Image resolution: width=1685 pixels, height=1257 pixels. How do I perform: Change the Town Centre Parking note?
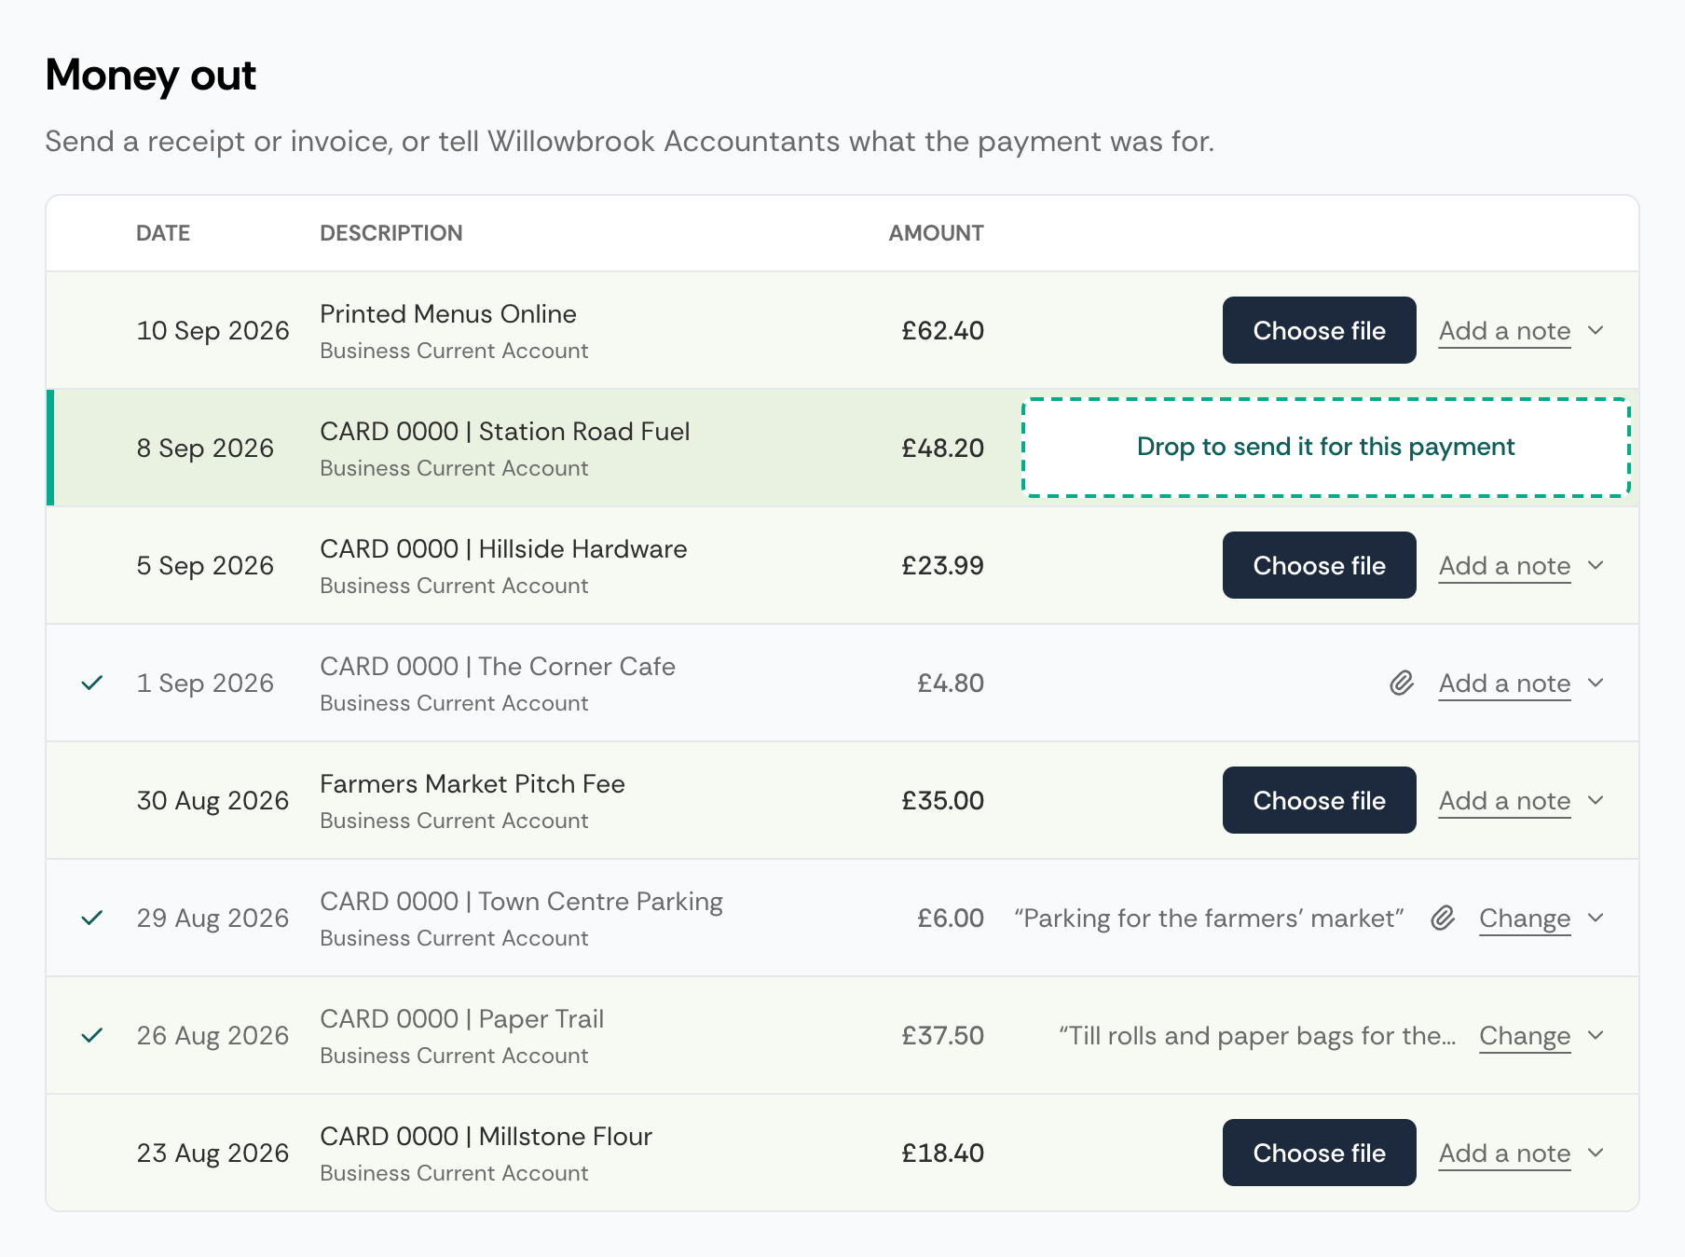click(x=1525, y=919)
